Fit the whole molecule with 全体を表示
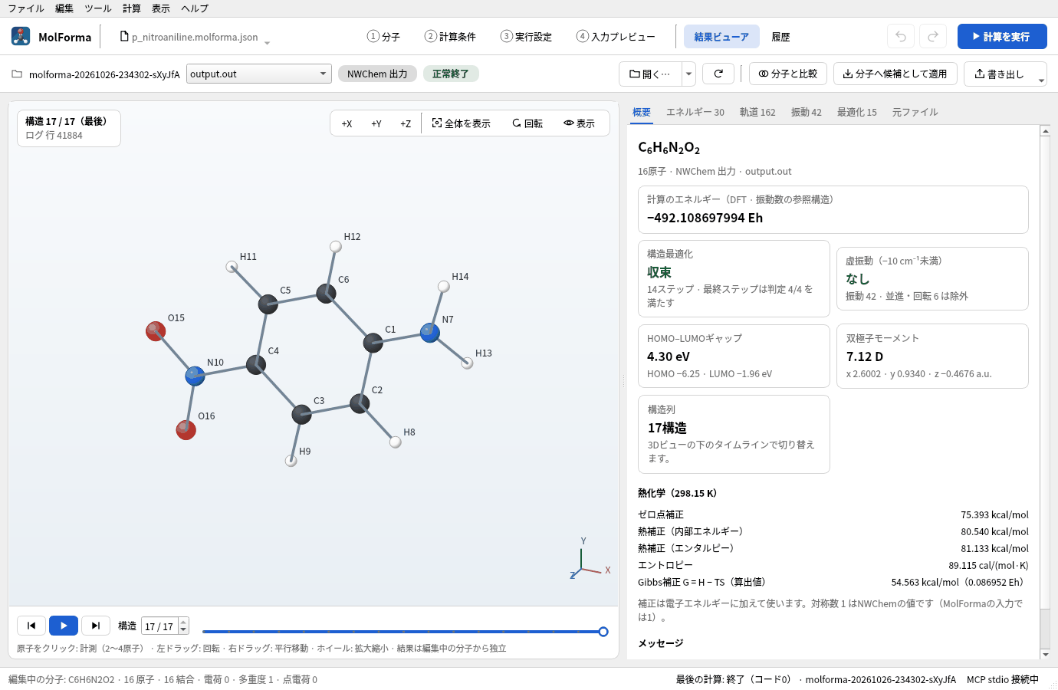 coord(462,123)
